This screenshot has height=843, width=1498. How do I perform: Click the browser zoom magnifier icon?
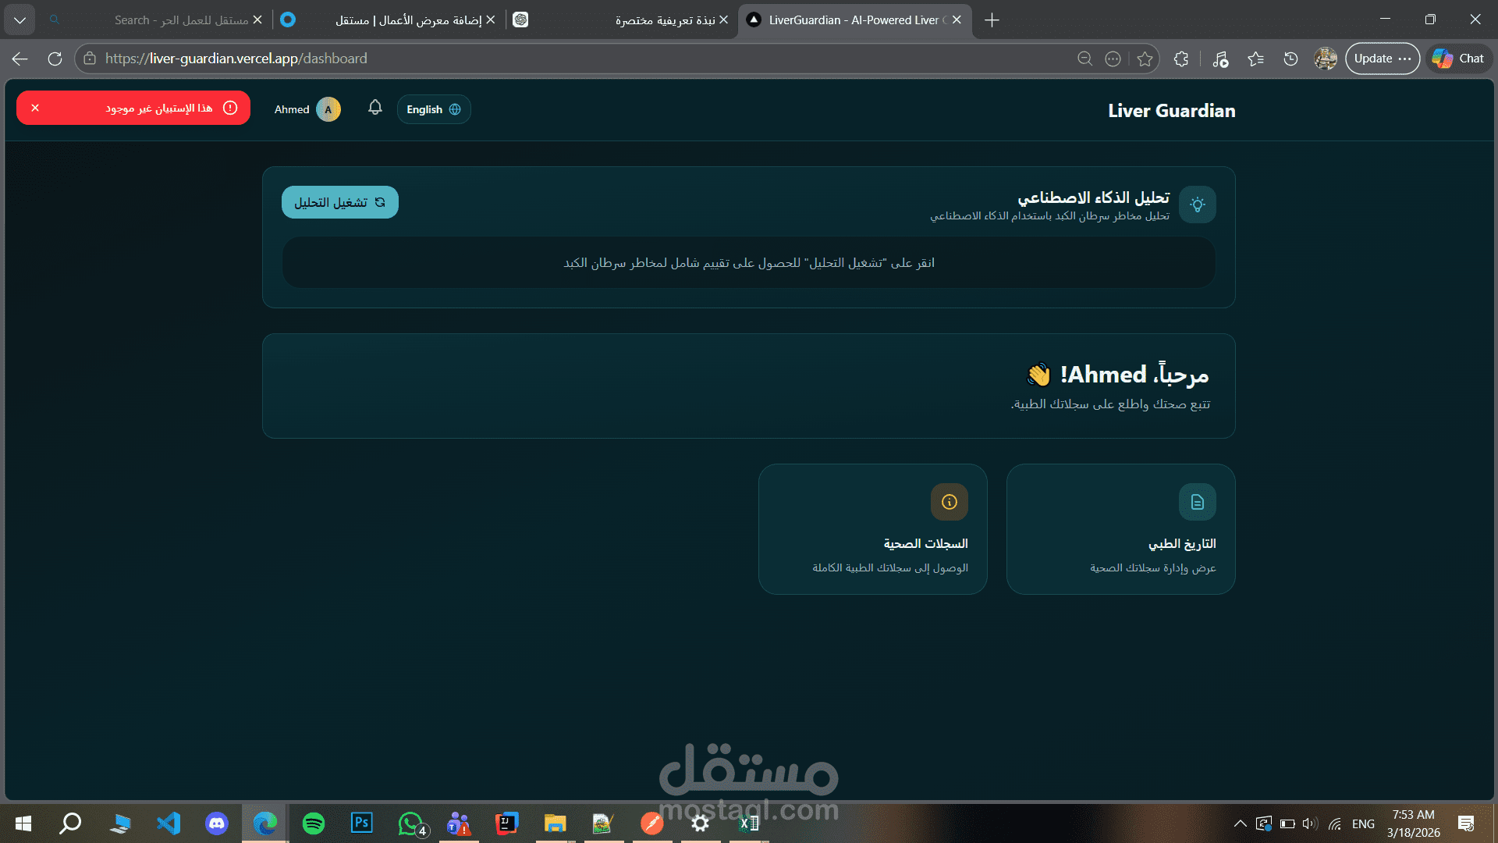click(1084, 59)
